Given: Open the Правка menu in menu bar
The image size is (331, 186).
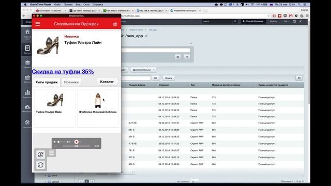Looking at the screenshot, I should [68, 5].
